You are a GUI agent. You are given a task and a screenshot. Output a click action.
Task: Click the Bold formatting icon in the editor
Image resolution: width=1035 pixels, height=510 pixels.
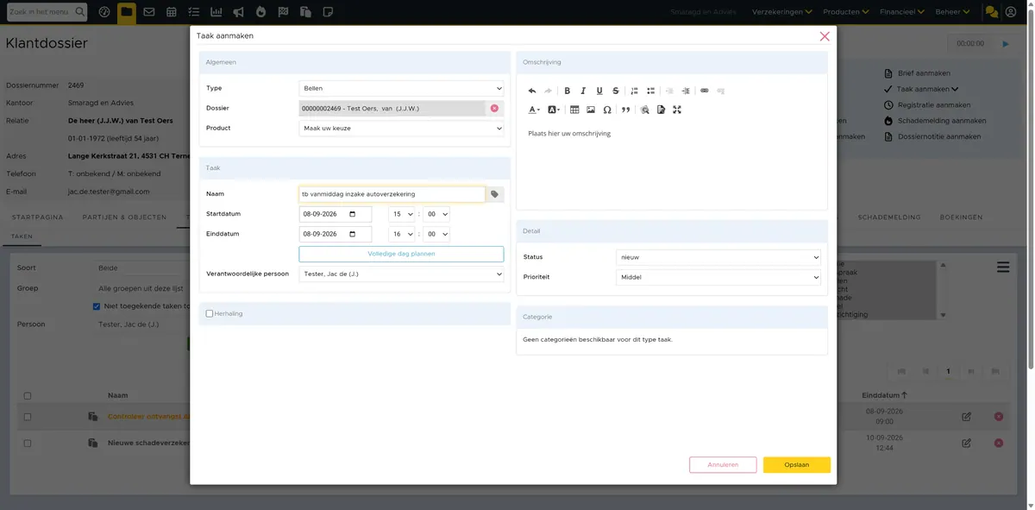[x=567, y=91]
